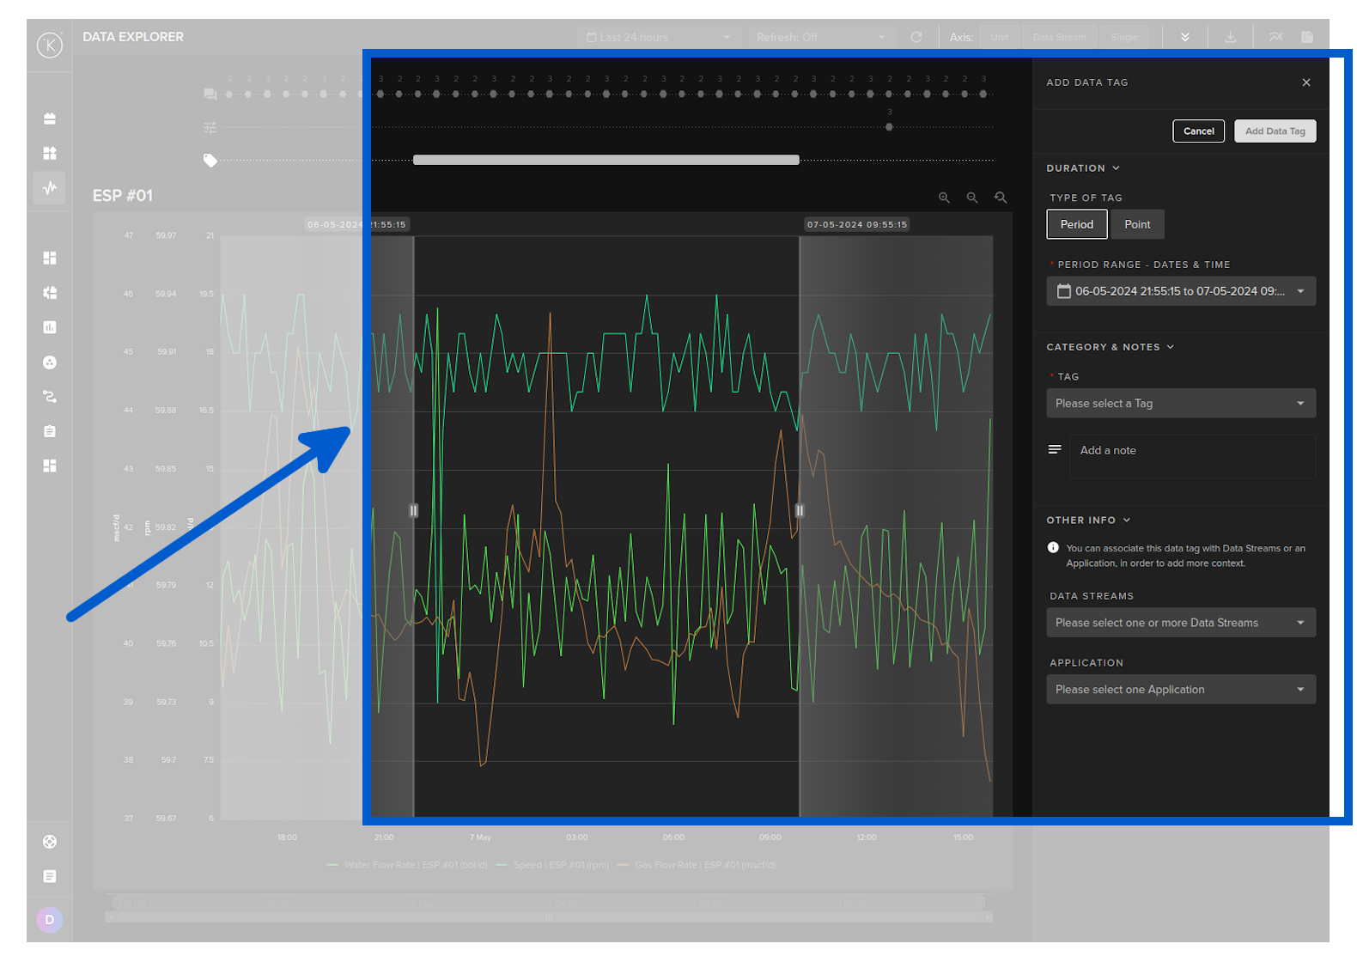Collapse the Category & Notes section

click(1110, 347)
